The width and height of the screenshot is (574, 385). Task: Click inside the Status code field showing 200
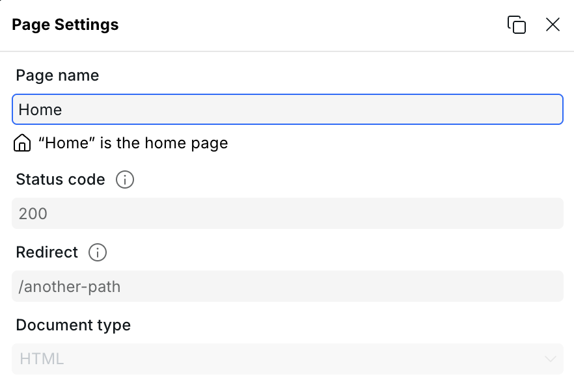tap(288, 213)
